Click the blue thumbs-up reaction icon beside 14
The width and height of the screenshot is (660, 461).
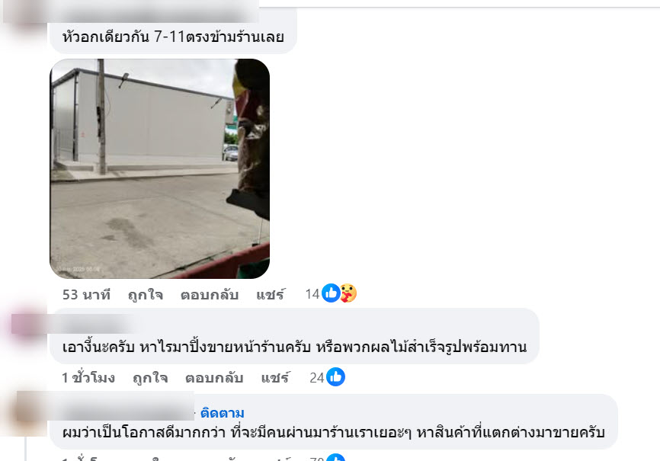tap(331, 293)
